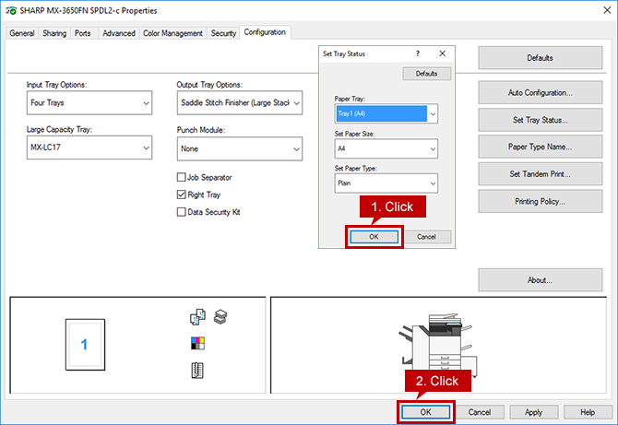The height and width of the screenshot is (425, 618).
Task: Click OK at bottom of Properties window
Action: click(x=425, y=412)
